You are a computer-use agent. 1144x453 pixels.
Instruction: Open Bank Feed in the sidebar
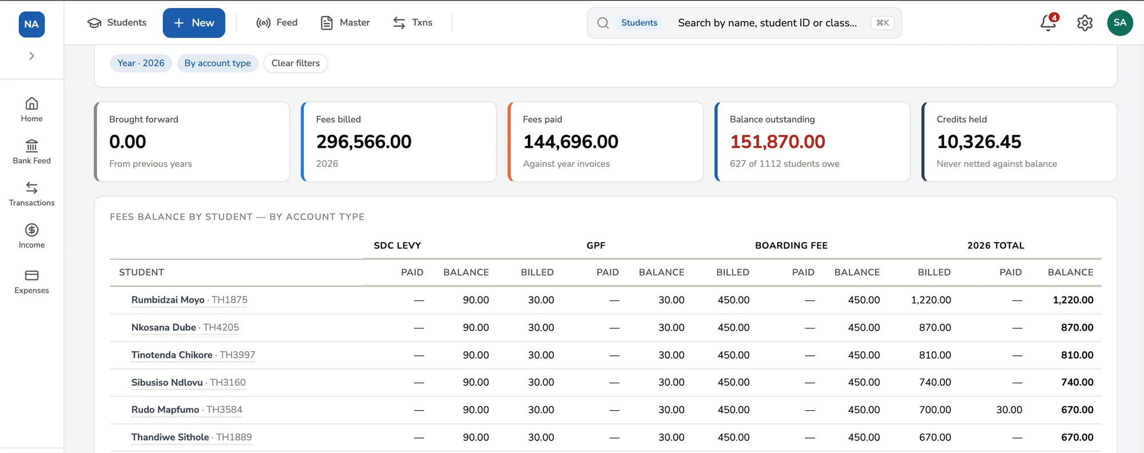[31, 152]
